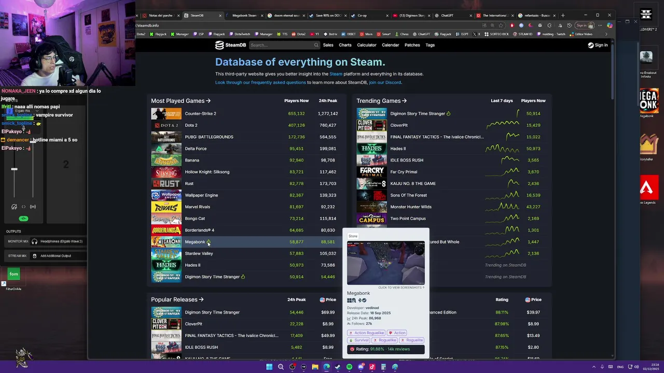This screenshot has width=664, height=373.
Task: Open the Patches menu item
Action: (412, 45)
